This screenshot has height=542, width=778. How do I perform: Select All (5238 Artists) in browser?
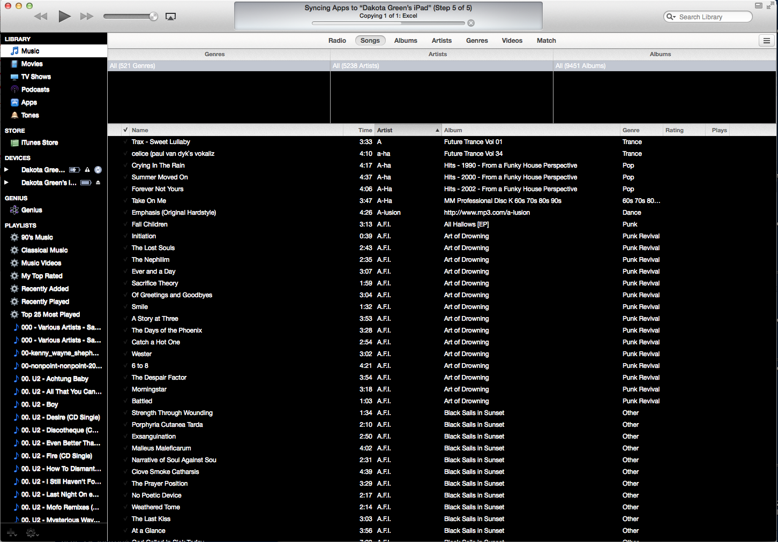coord(442,66)
